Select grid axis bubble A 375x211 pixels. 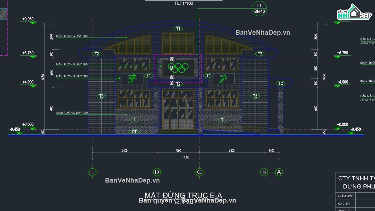pos(279,172)
